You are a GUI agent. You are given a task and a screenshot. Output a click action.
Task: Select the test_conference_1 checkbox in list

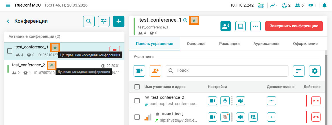click(x=10, y=51)
